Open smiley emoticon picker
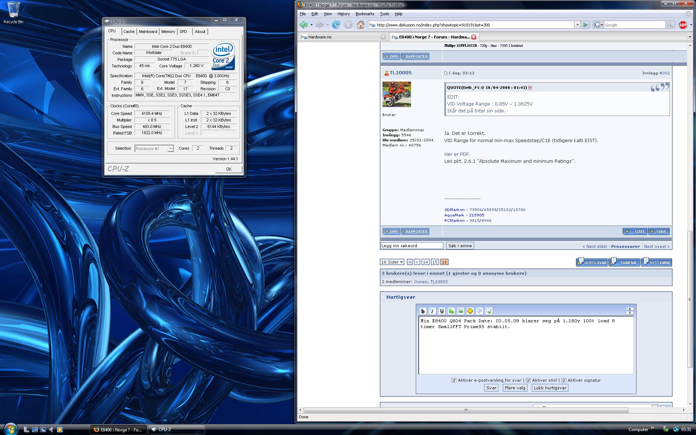Viewport: 696px width, 435px height. [x=470, y=311]
